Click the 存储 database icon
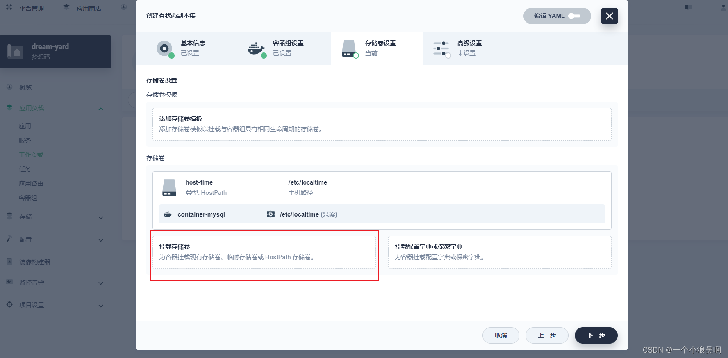 (x=9, y=216)
